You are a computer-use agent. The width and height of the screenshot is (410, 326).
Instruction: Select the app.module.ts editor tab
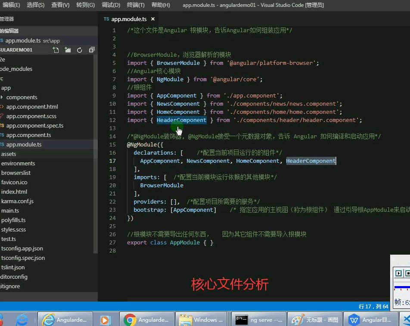128,19
